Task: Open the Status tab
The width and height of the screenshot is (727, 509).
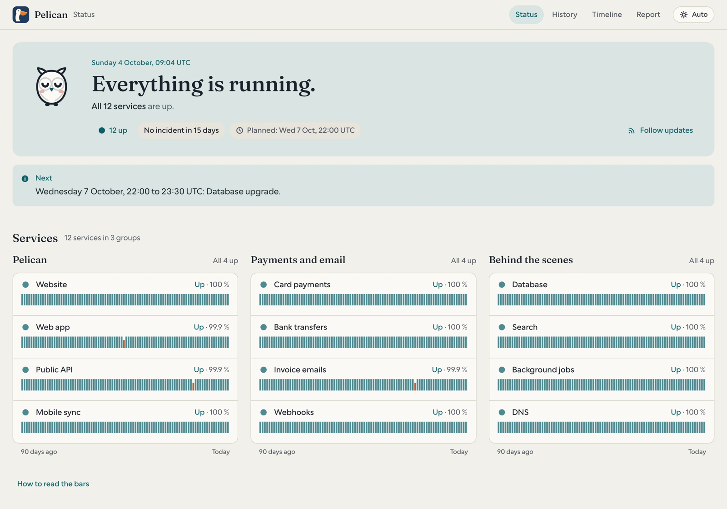Action: 526,15
